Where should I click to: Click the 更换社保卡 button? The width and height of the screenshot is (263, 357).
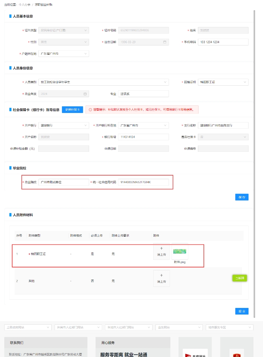click(72, 110)
